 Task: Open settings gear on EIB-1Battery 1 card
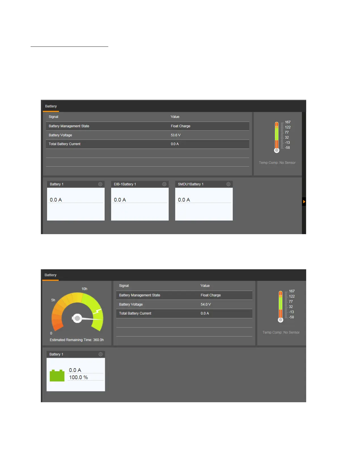pyautogui.click(x=164, y=184)
